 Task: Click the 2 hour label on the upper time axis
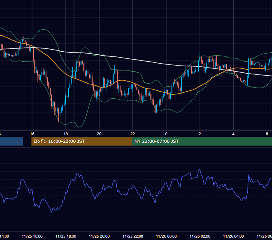(x=200, y=134)
